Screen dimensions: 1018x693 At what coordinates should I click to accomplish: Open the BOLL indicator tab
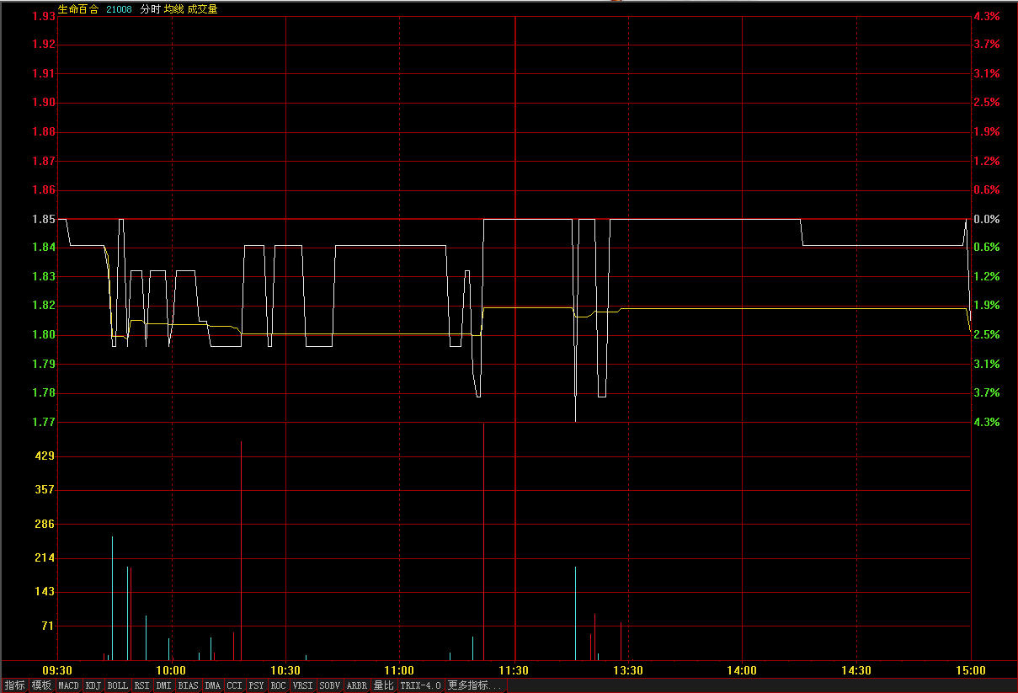point(118,686)
